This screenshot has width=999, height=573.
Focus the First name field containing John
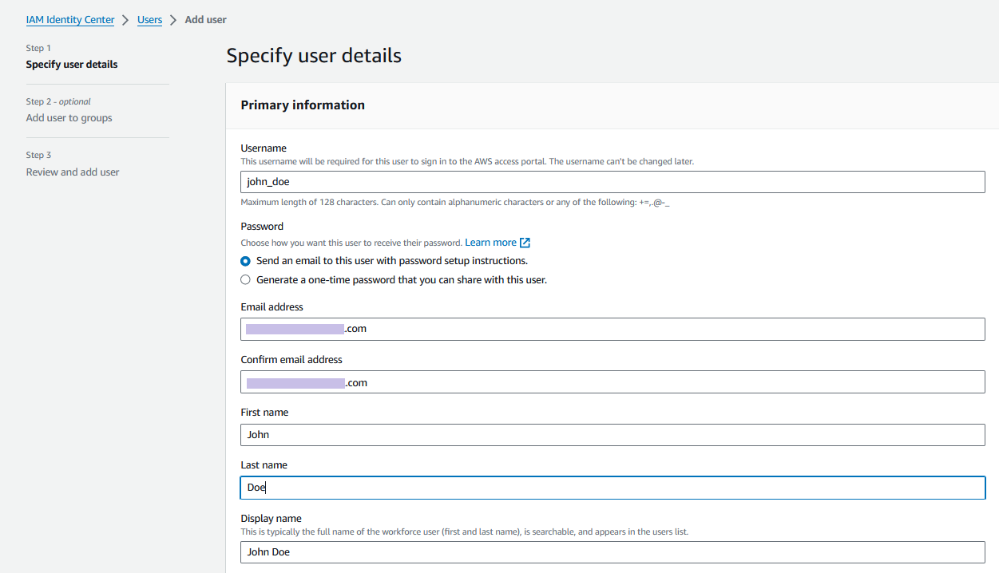click(612, 435)
